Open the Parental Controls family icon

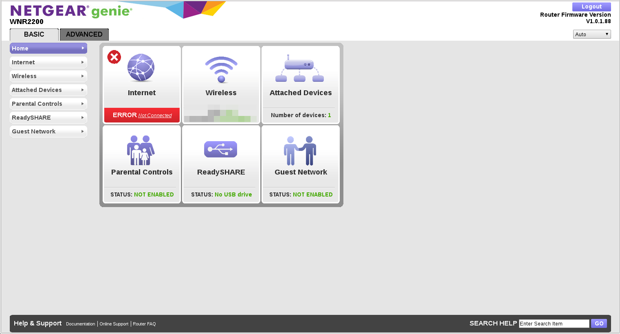coord(141,150)
